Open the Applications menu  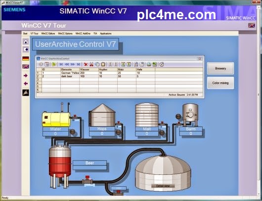coord(106,33)
